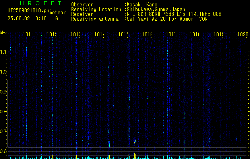Click the bright red-yellow meteor echo in spectrogram
The image size is (250, 159).
pos(135,142)
